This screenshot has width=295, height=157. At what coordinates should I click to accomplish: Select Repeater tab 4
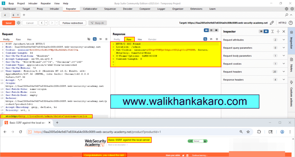pyautogui.click(x=5, y=15)
